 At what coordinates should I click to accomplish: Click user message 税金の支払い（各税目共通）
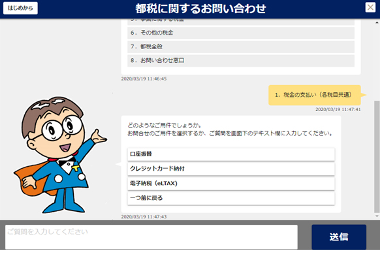(315, 95)
